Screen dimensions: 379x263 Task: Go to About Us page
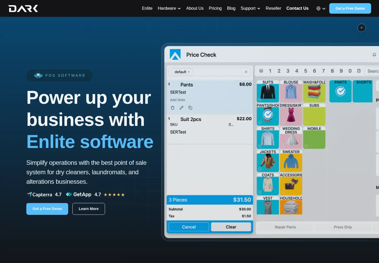click(x=195, y=8)
